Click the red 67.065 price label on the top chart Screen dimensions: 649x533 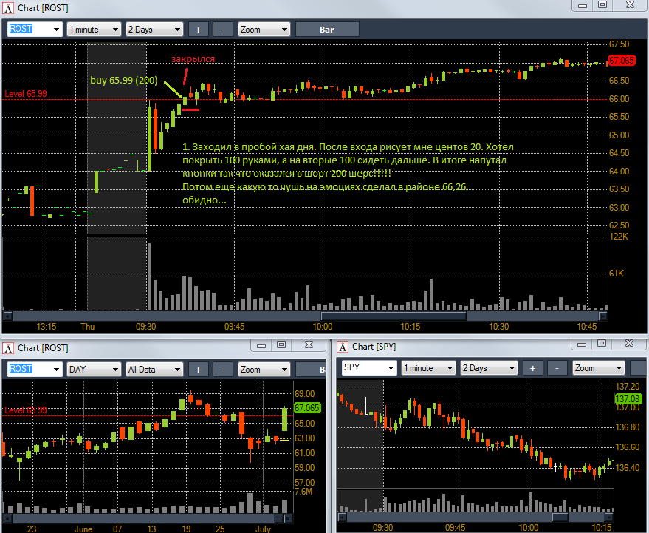(x=621, y=61)
